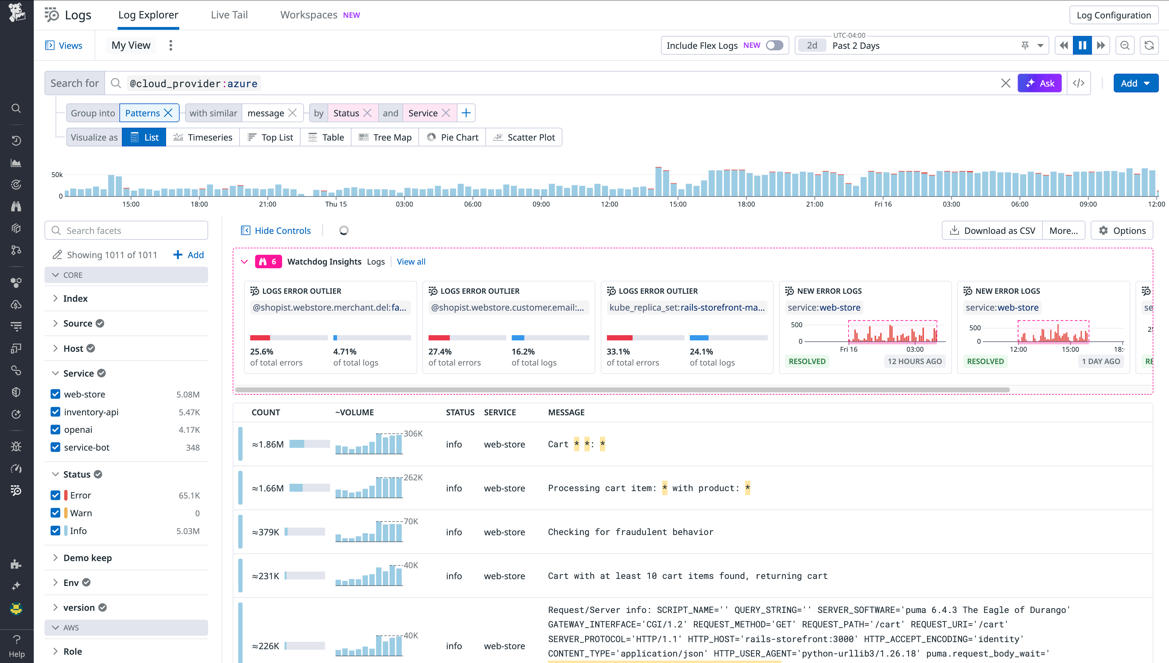
Task: Click View all in Watchdog Insights
Action: pyautogui.click(x=410, y=262)
